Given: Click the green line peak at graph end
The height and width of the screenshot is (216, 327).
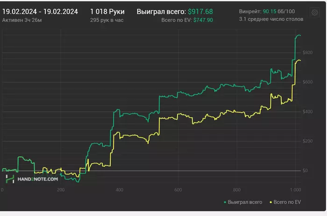Looking at the screenshot, I should click(x=299, y=35).
